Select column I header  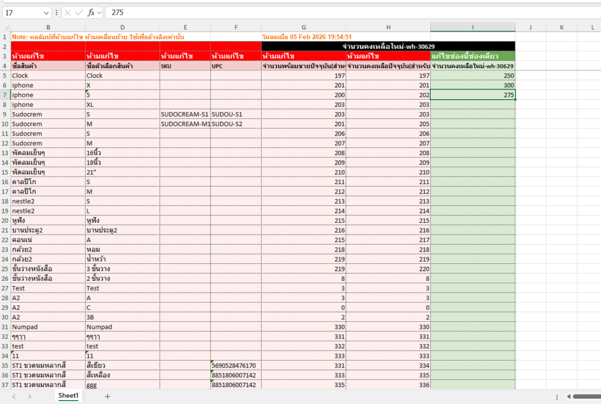pyautogui.click(x=472, y=27)
